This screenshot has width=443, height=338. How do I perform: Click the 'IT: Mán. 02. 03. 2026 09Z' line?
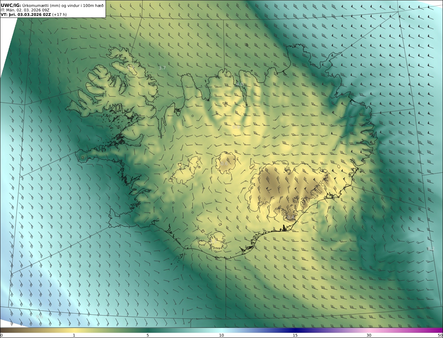pyautogui.click(x=25, y=10)
